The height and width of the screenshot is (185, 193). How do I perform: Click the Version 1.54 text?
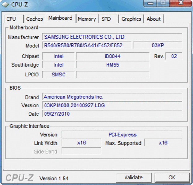coord(54,179)
